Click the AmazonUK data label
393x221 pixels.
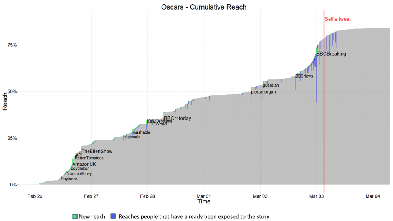(84, 164)
